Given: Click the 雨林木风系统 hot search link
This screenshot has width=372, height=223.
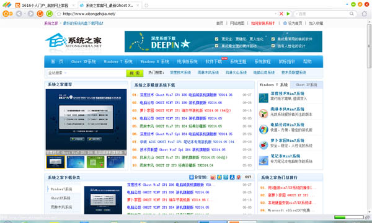Looking at the screenshot, I should click(x=208, y=72).
